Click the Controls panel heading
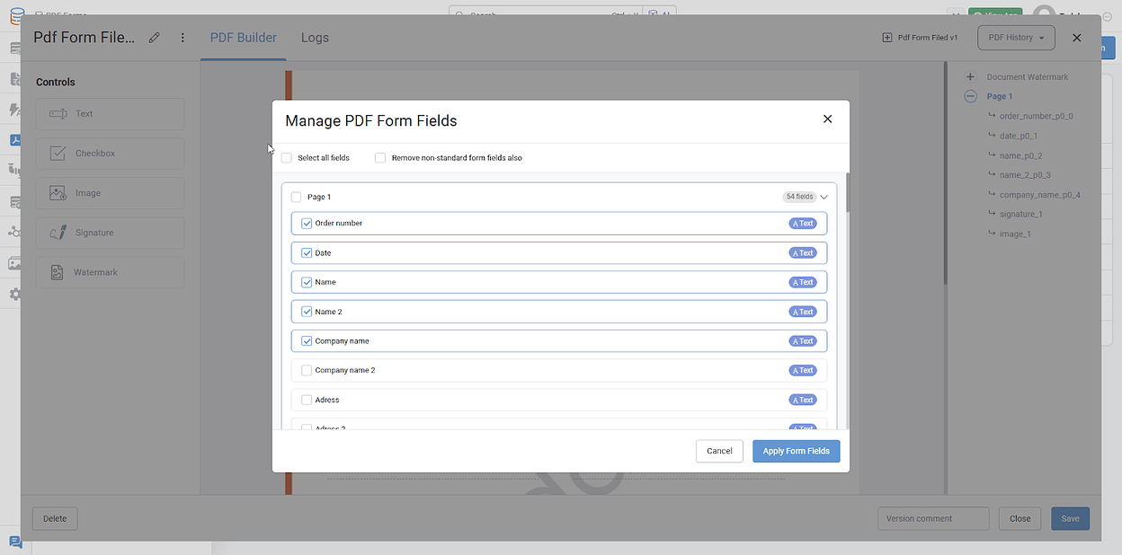 point(56,82)
